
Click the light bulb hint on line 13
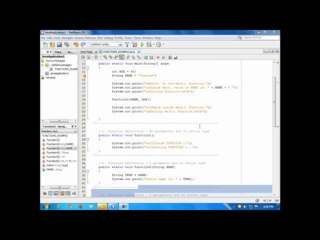pos(84,75)
